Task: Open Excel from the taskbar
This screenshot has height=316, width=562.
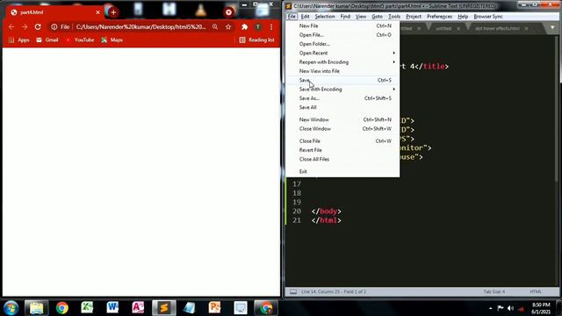Action: tap(87, 308)
